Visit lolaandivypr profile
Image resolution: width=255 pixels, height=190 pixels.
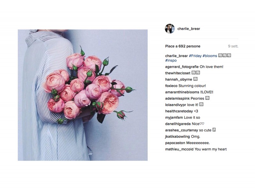pyautogui.click(x=176, y=105)
